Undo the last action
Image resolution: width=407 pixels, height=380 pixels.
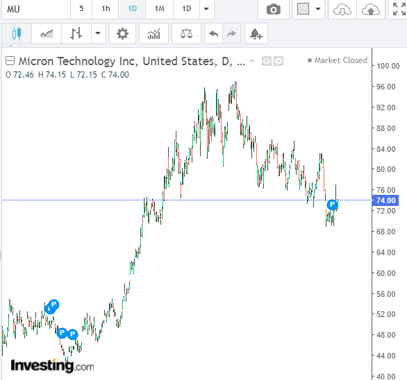[214, 33]
